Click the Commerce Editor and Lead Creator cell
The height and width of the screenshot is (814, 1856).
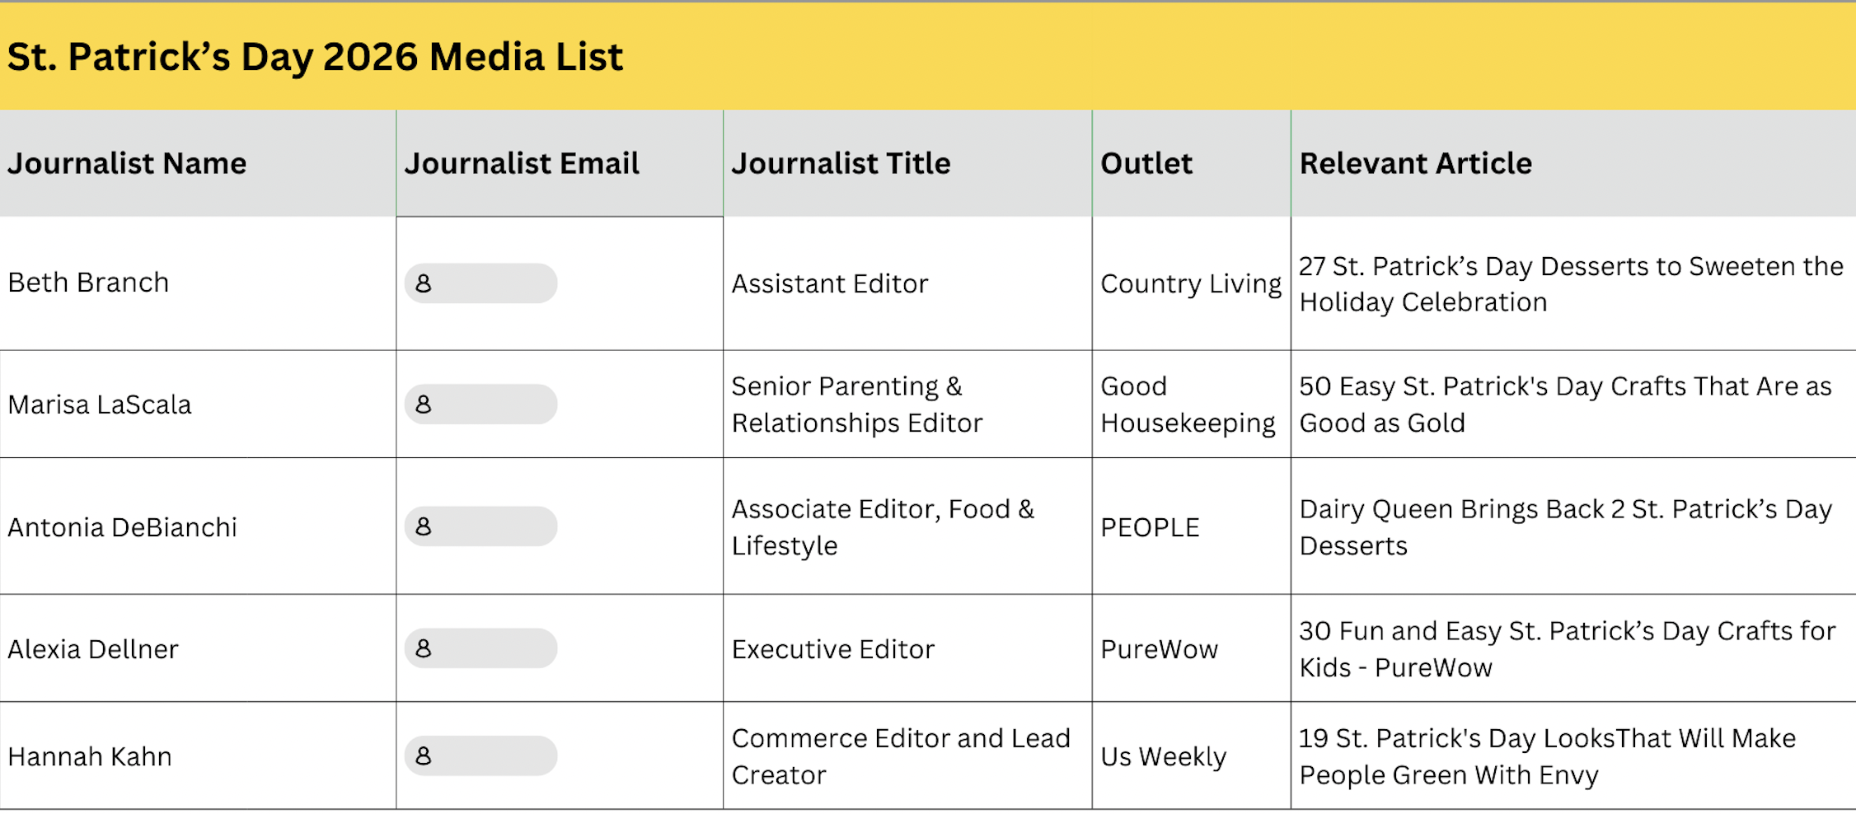coord(900,756)
